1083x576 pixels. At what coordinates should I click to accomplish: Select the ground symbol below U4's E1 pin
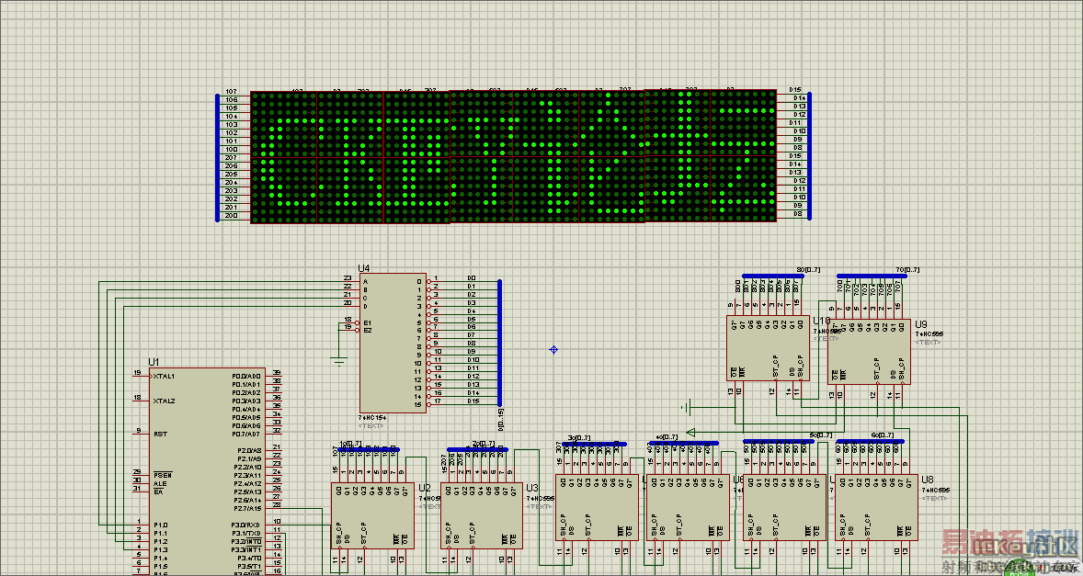click(x=338, y=361)
